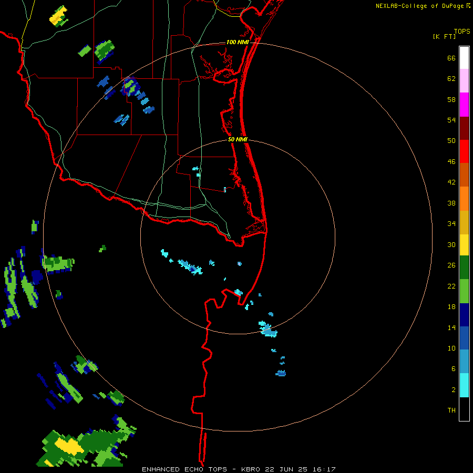Pick the gold mustard legend swatch
This screenshot has height=473, width=473.
[464, 222]
